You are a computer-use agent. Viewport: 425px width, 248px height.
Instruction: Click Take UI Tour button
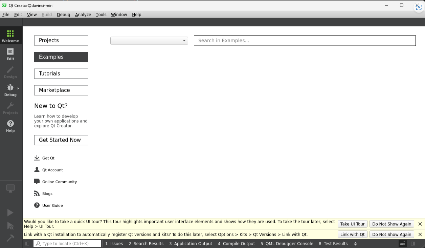(353, 224)
